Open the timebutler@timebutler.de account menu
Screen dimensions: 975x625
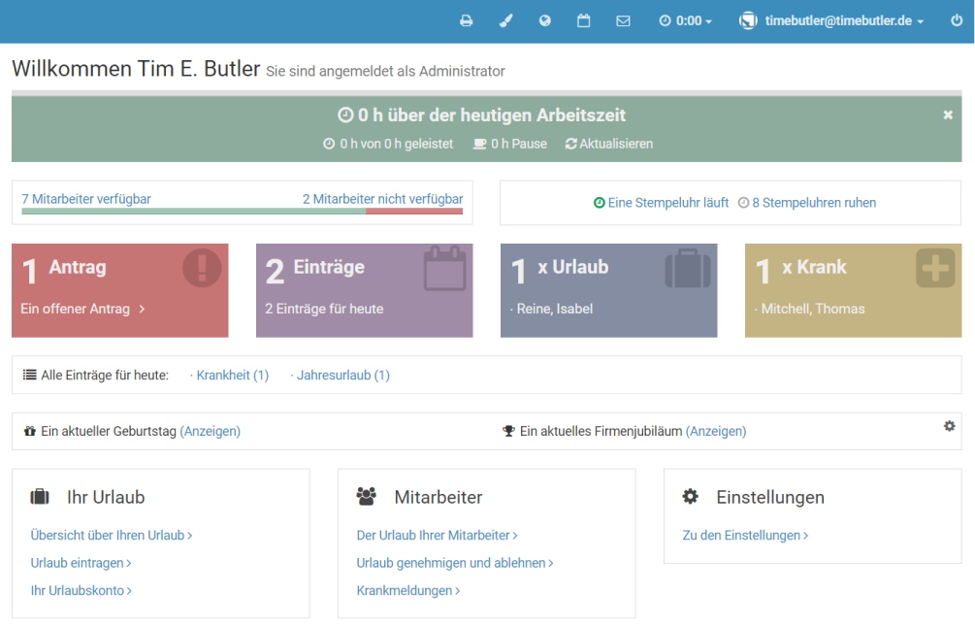click(832, 20)
